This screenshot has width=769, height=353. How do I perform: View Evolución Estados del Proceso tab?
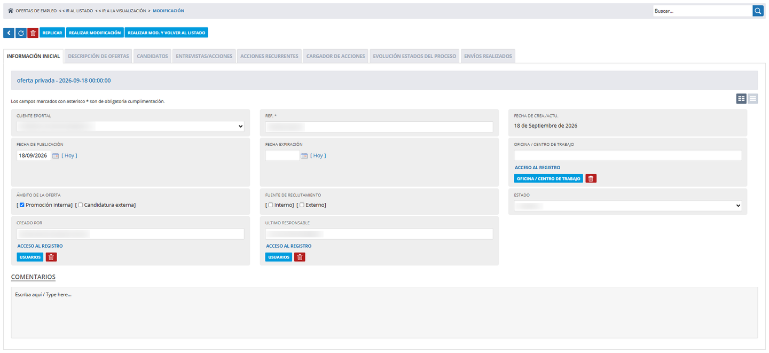point(414,56)
